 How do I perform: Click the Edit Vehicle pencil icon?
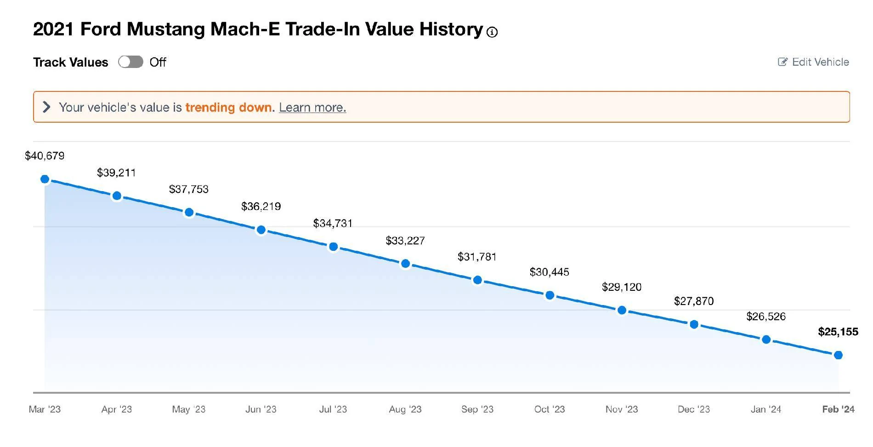click(782, 62)
